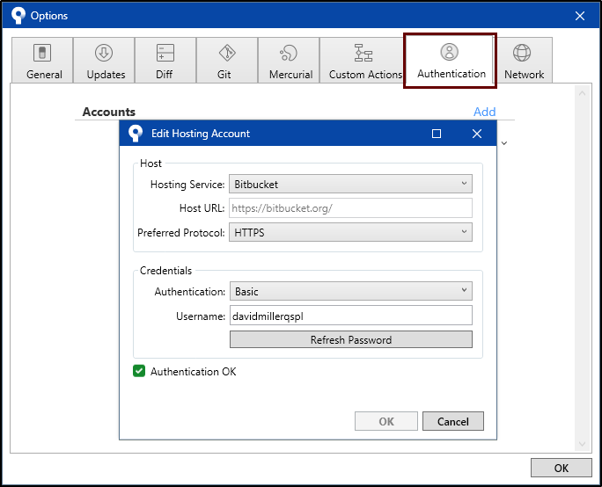This screenshot has height=487, width=602.
Task: Select the Git tab
Action: pyautogui.click(x=225, y=61)
